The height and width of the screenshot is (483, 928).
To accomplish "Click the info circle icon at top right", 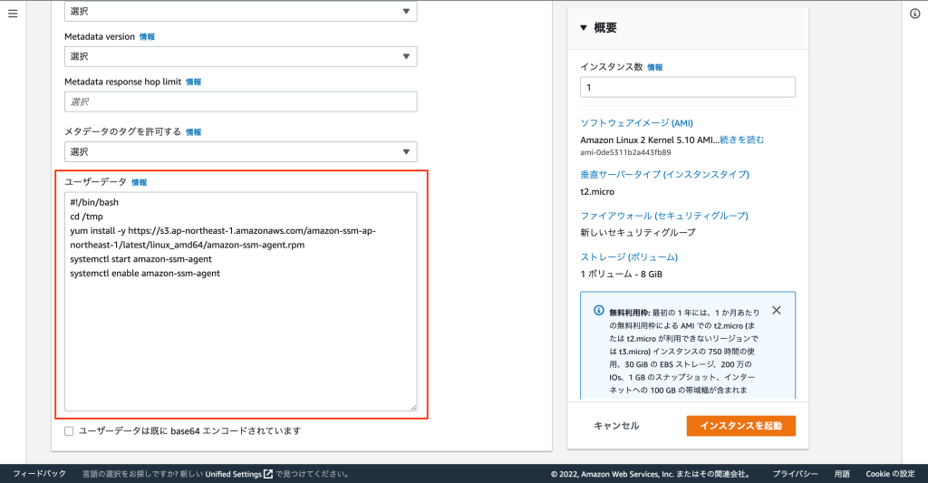I will click(913, 14).
